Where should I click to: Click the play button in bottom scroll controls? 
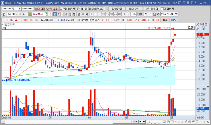coord(133,122)
